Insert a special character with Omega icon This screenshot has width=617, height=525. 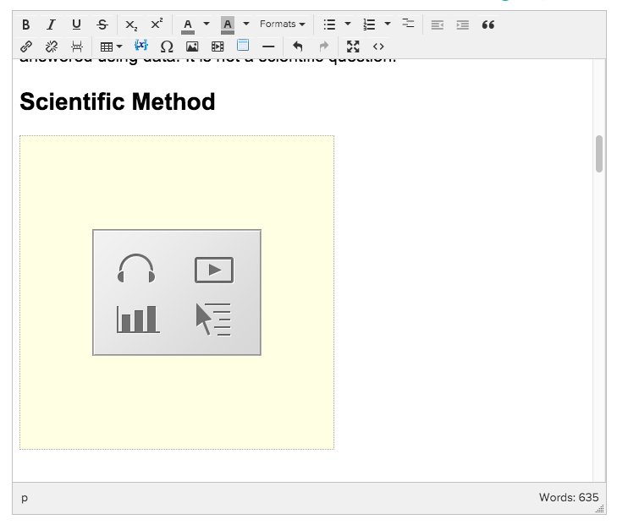pos(167,46)
